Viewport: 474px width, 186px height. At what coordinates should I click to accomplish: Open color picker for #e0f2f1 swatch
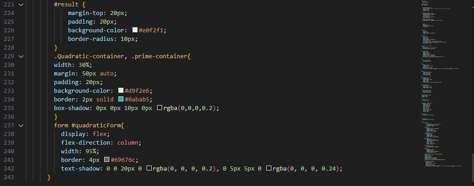(x=135, y=30)
